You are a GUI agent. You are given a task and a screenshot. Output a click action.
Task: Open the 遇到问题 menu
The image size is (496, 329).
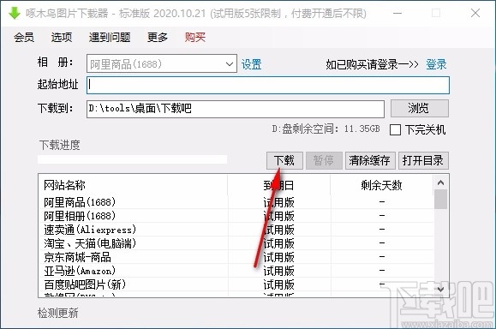click(x=110, y=38)
